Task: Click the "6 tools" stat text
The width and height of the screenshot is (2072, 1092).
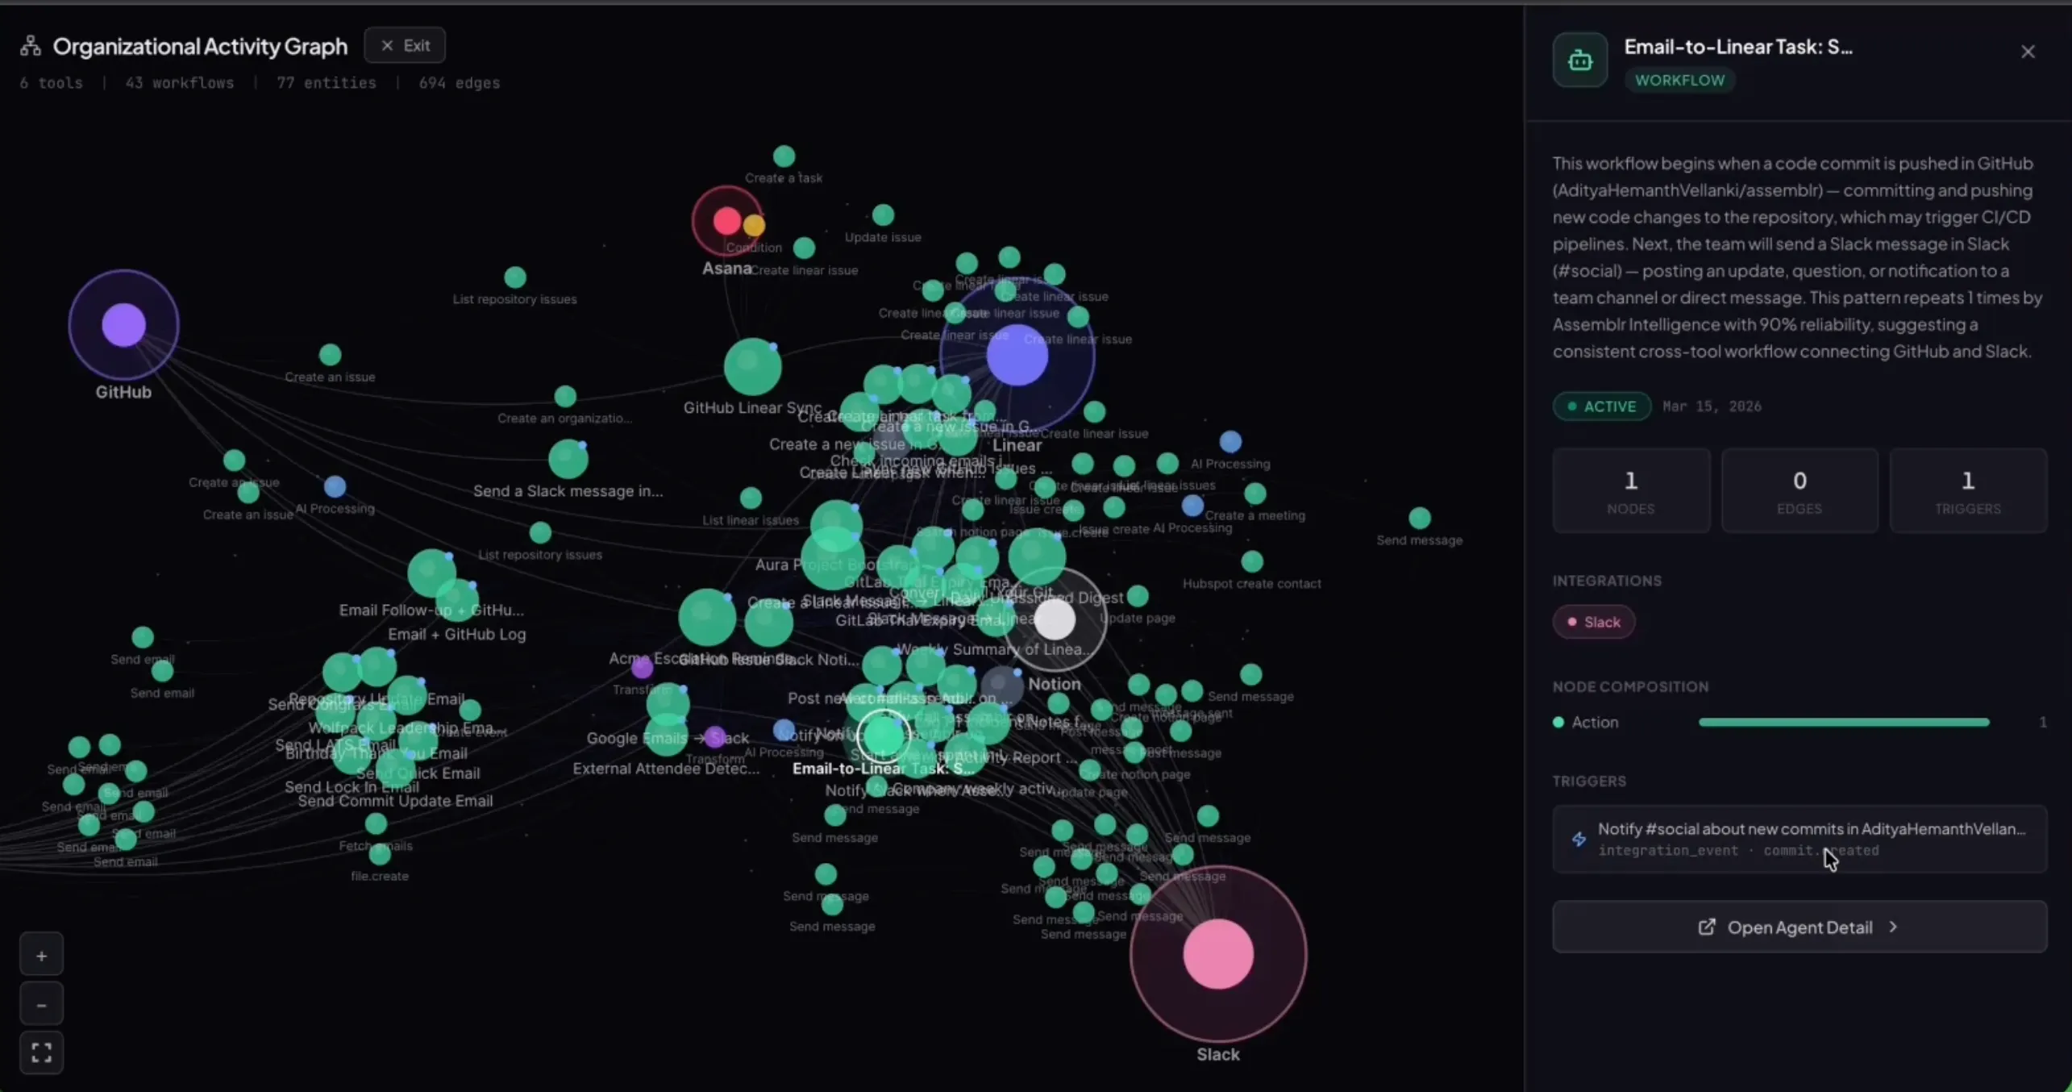Action: coord(52,83)
